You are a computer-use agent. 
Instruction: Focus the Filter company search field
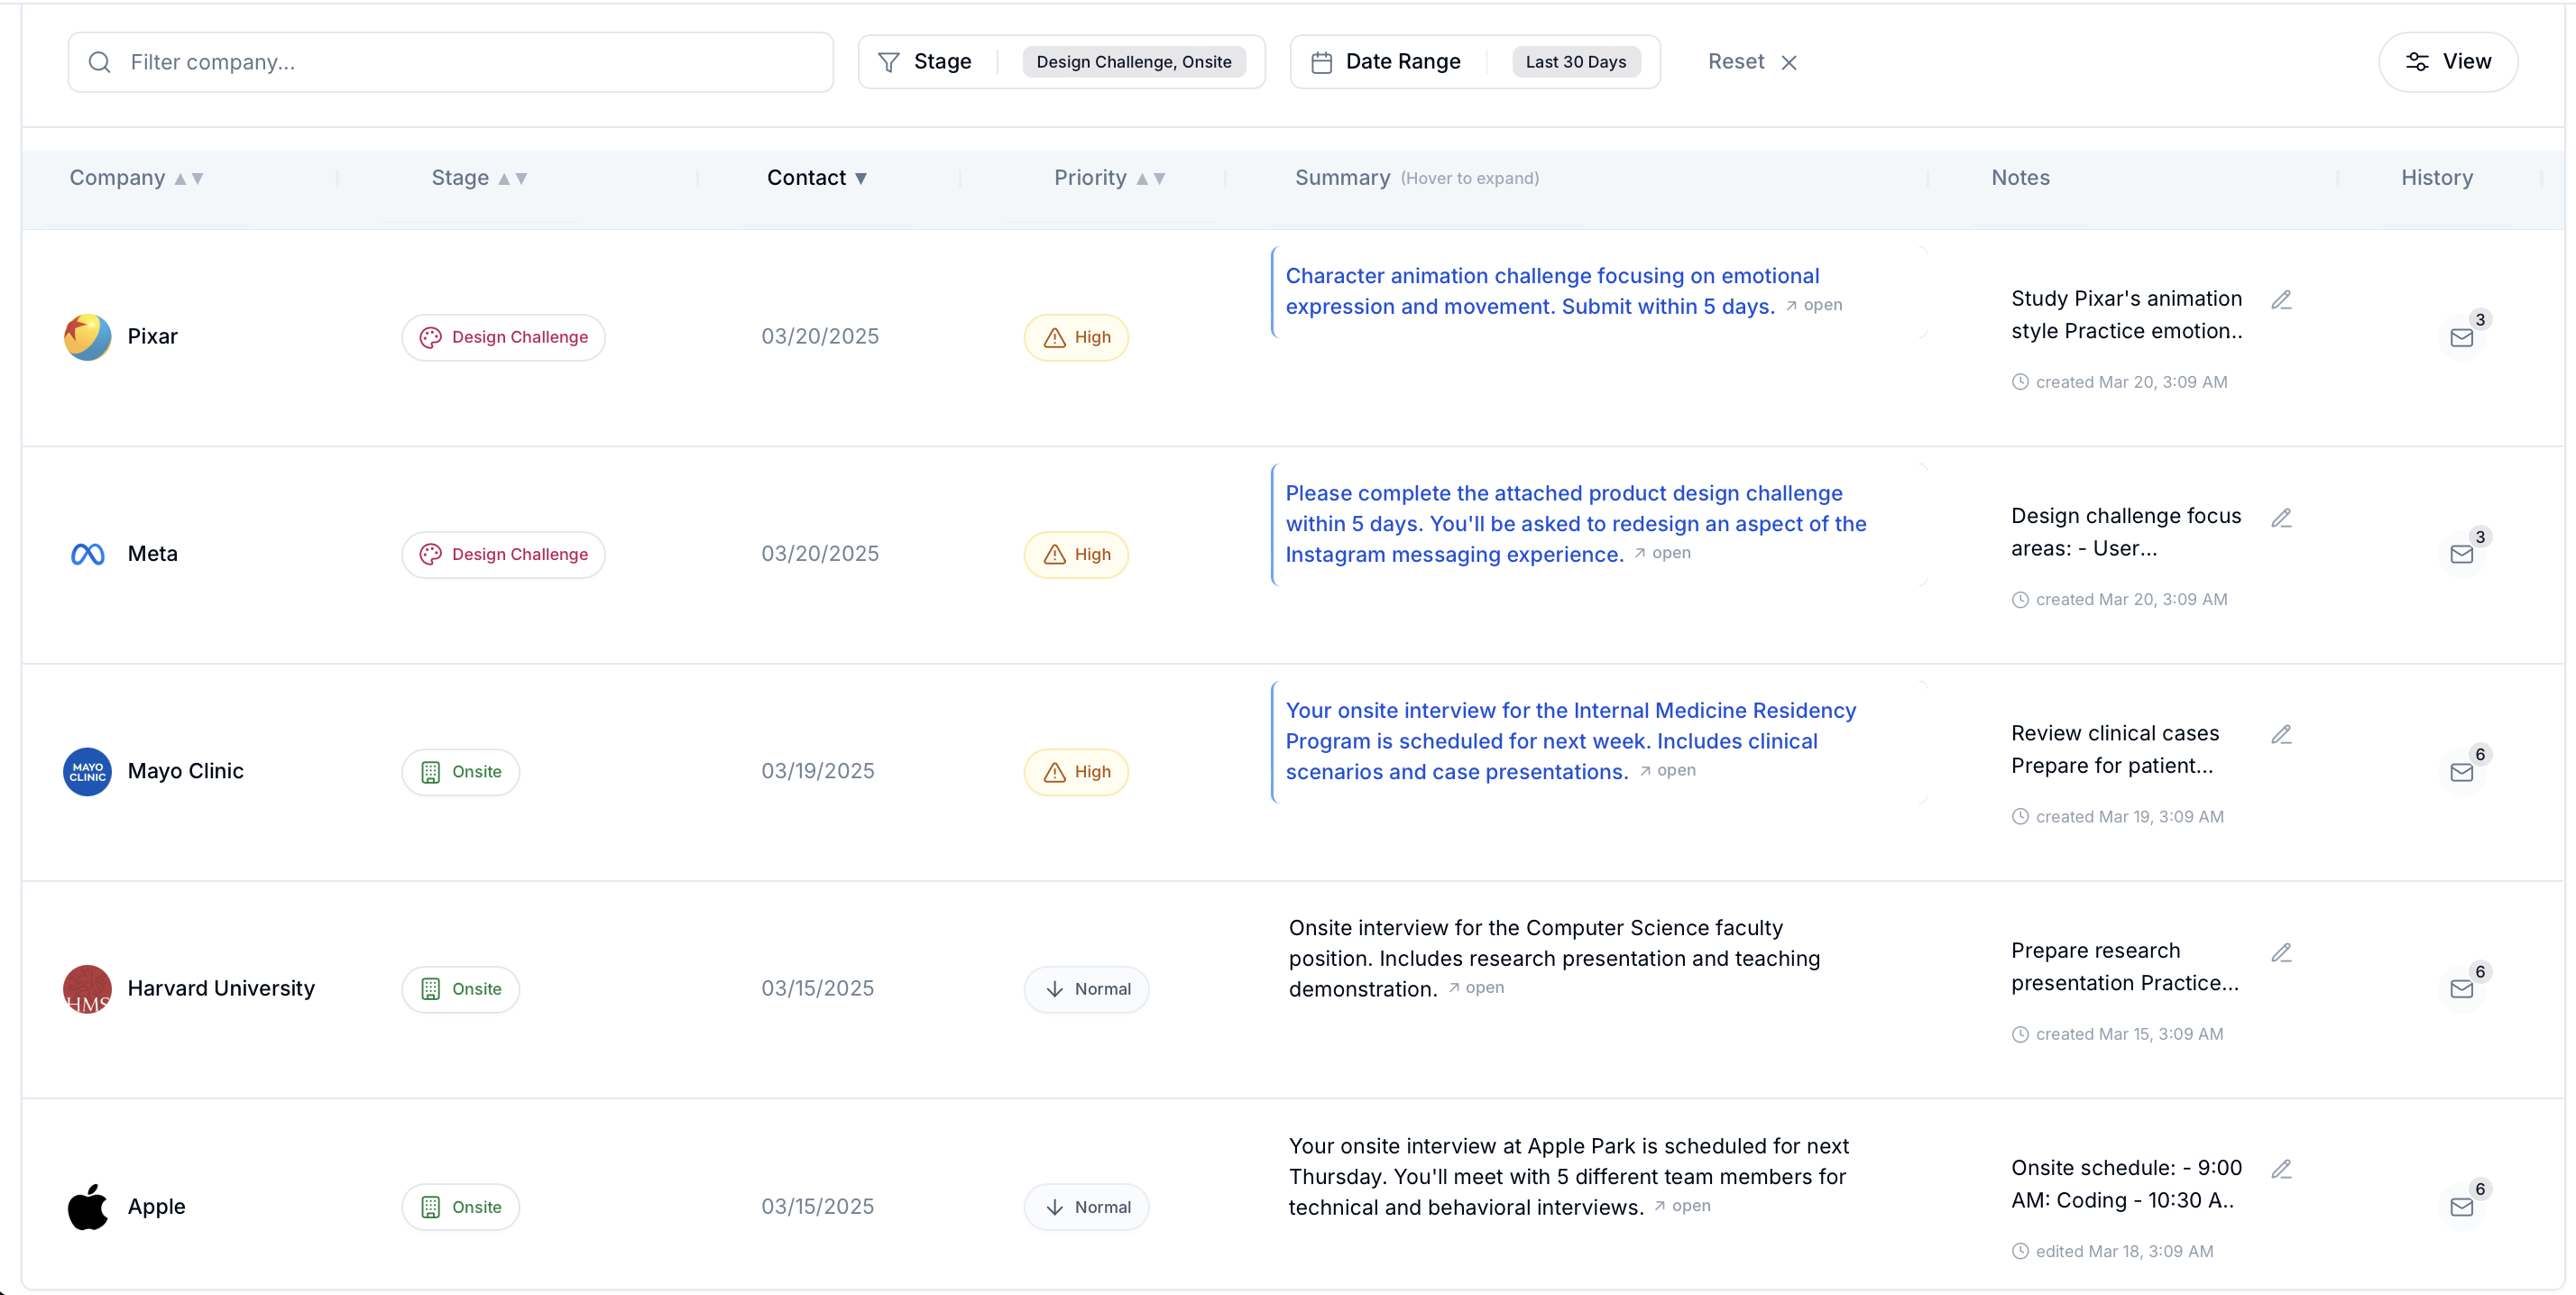tap(450, 62)
